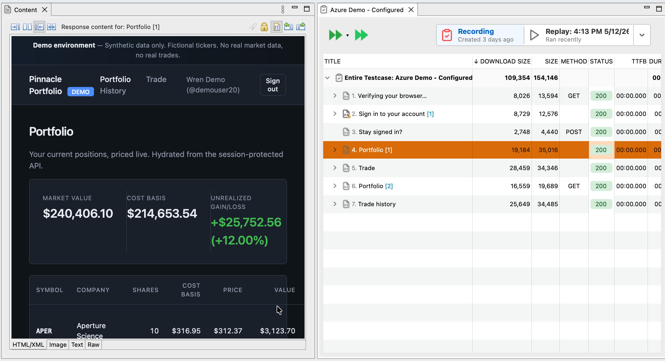Screen dimensions: 665x361
Task: Click the grayed pen icon in Content toolbar
Action: [253, 27]
